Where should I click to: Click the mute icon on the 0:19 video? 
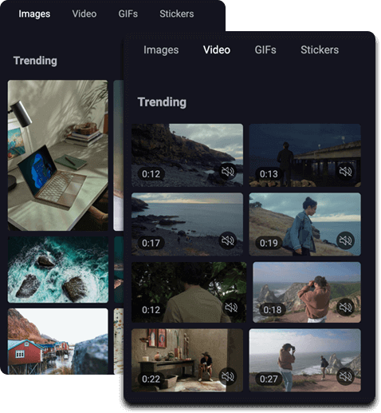pos(345,240)
